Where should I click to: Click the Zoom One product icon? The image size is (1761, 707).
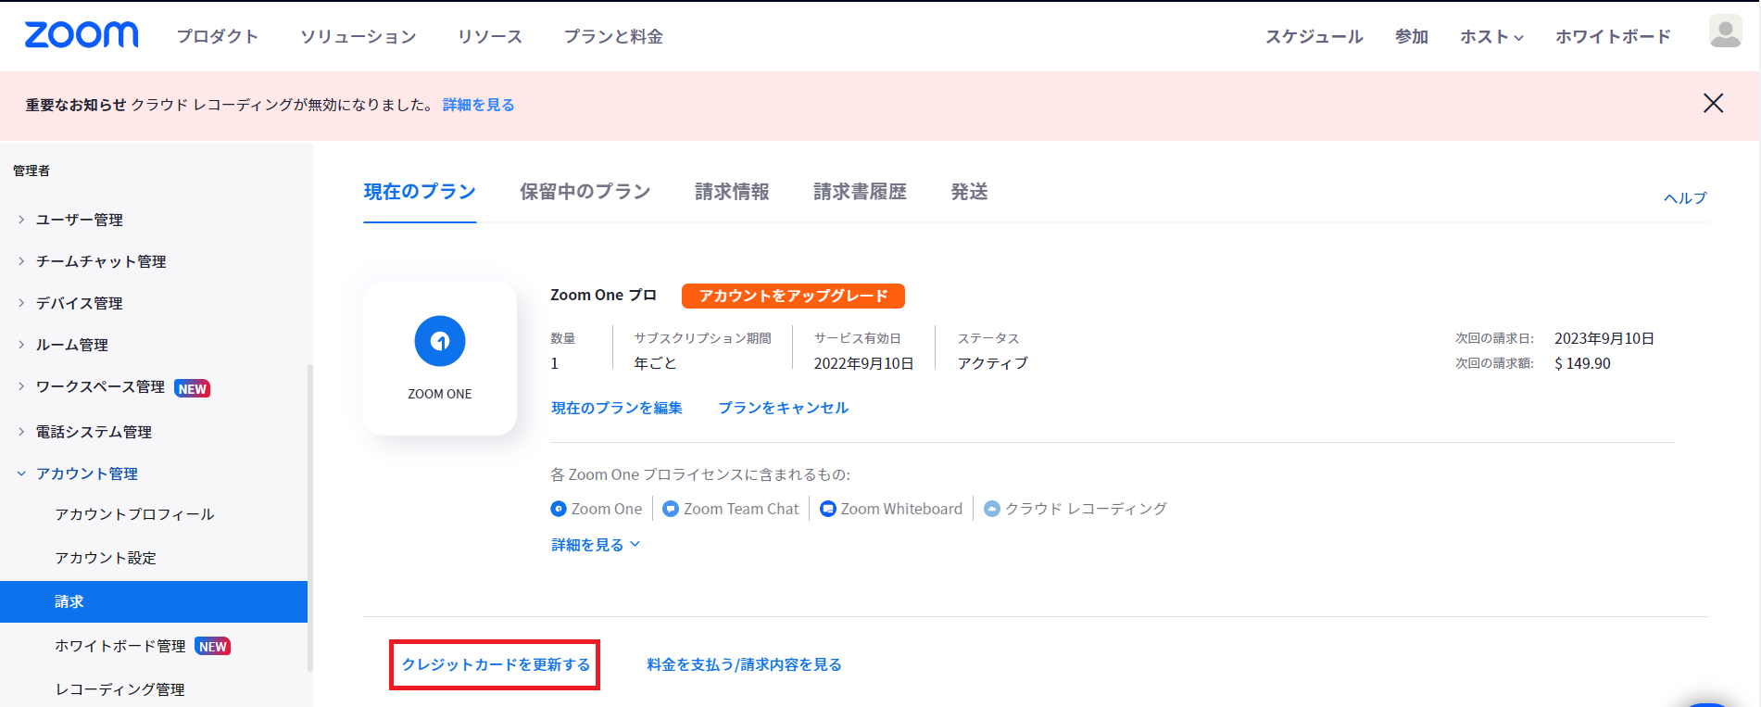coord(440,341)
